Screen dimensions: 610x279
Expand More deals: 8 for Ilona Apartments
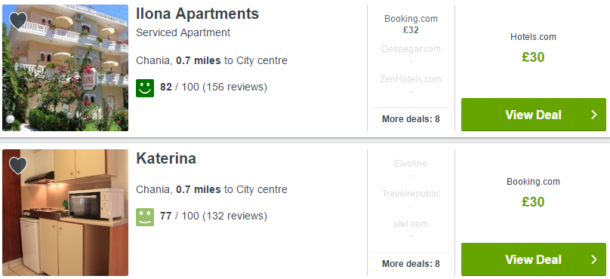point(411,119)
